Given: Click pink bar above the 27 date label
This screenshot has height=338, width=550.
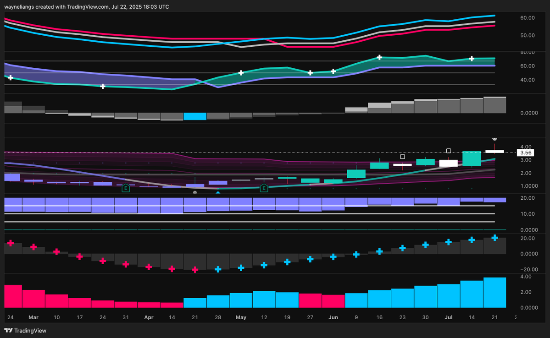Looking at the screenshot, I should click(x=310, y=300).
